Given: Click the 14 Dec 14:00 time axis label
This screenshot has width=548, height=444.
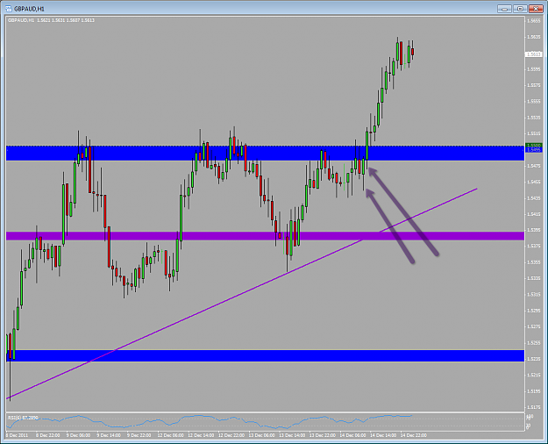Looking at the screenshot, I should point(383,435).
